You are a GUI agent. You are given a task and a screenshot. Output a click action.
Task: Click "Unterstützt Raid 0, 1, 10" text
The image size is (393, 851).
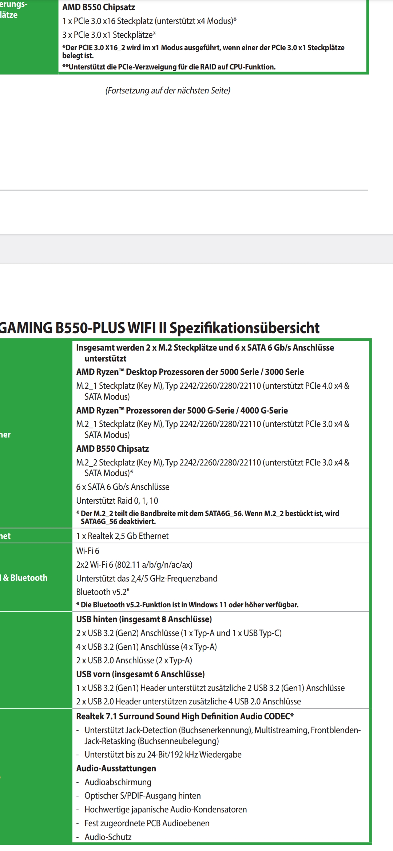(x=117, y=501)
